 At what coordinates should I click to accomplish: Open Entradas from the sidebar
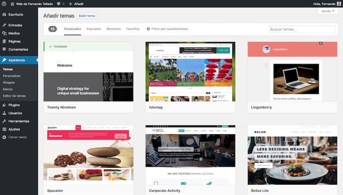coord(15,25)
